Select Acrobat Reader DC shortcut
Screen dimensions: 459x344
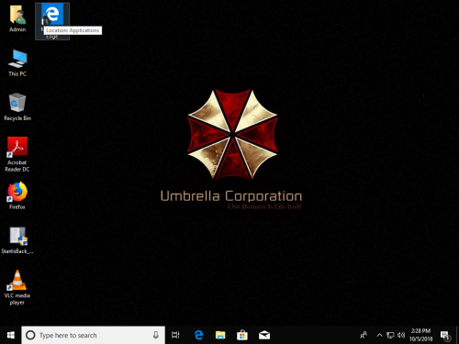17,154
